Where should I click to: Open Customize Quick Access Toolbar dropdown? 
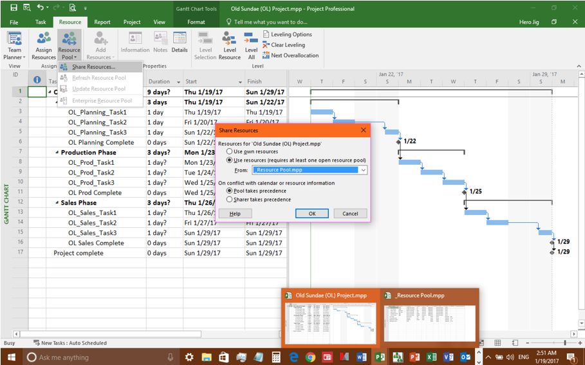click(x=85, y=8)
